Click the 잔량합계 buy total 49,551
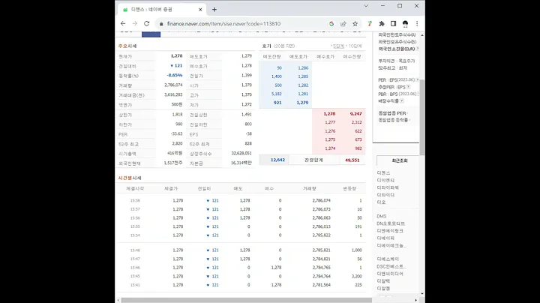The height and width of the screenshot is (303, 540). (x=352, y=160)
